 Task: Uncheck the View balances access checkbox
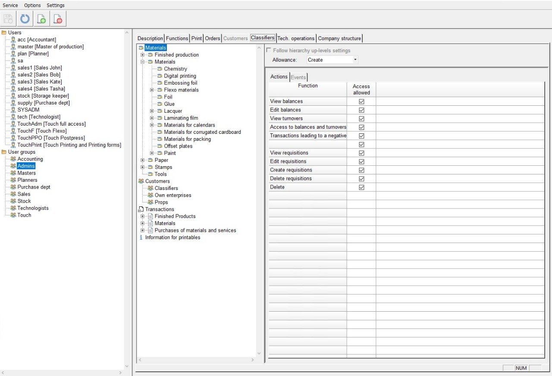361,101
